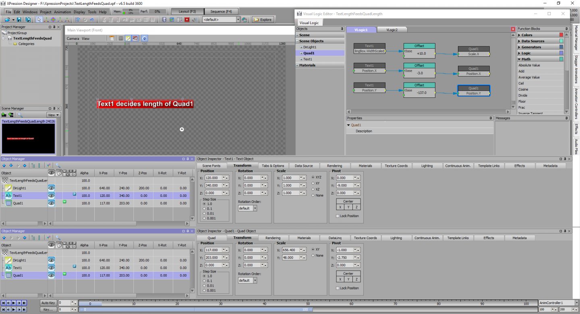Click the Auto Key button
The height and width of the screenshot is (314, 580).
48,303
